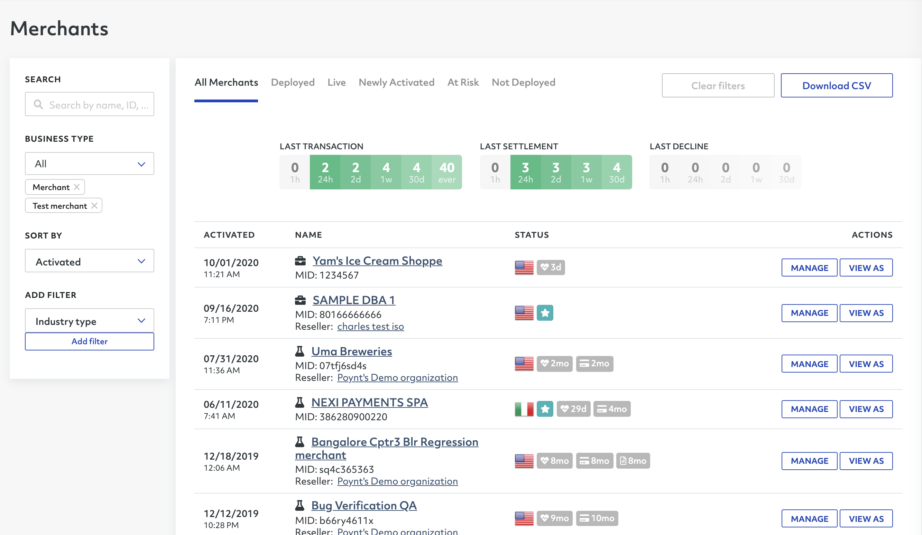Click flask icon beside Bangalore Cptr3 merchant

tap(299, 442)
